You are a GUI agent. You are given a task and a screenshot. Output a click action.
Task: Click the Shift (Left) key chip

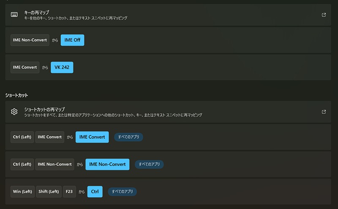(49, 192)
